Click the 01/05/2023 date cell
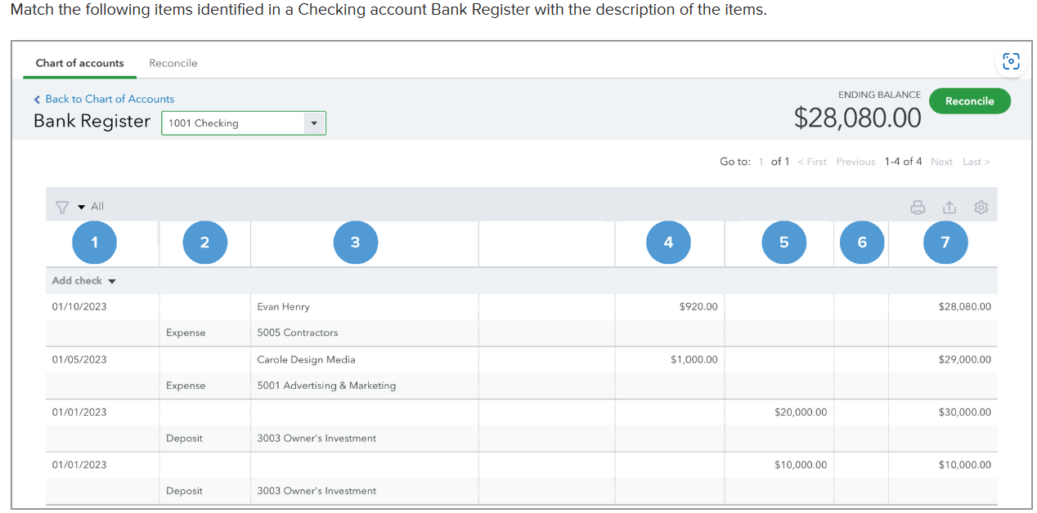Image resolution: width=1037 pixels, height=513 pixels. (x=79, y=360)
